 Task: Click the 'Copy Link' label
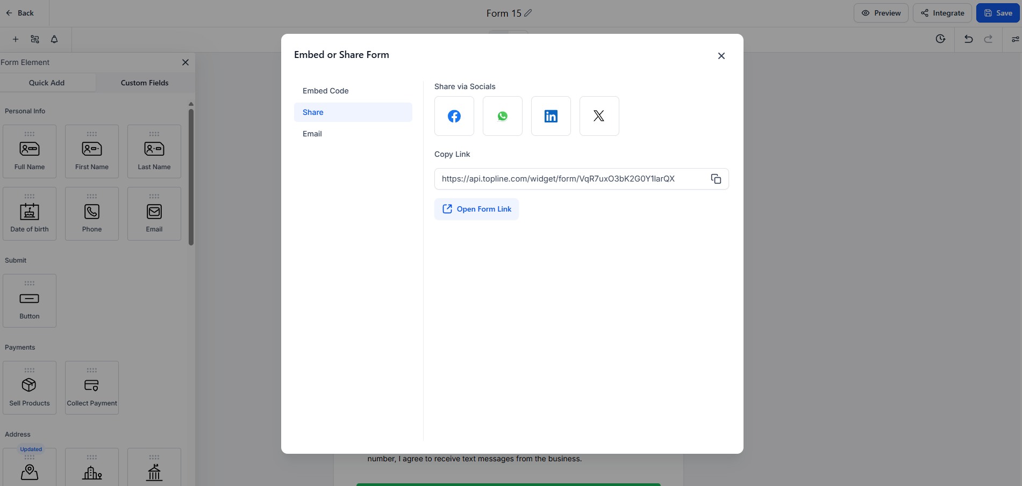pos(452,154)
